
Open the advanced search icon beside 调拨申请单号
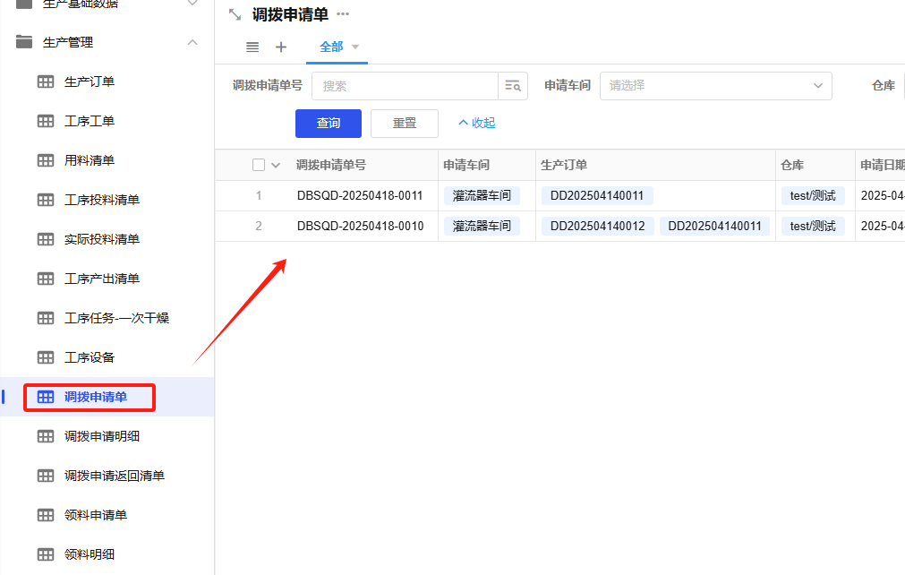513,85
